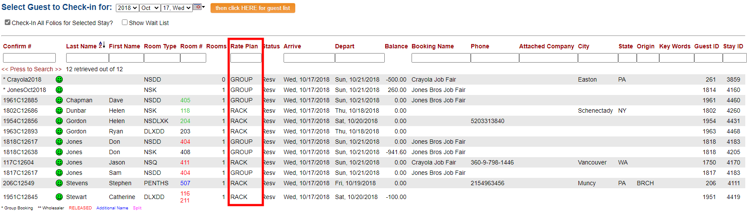Click the orange guest list button
Image resolution: width=747 pixels, height=215 pixels.
coord(252,8)
